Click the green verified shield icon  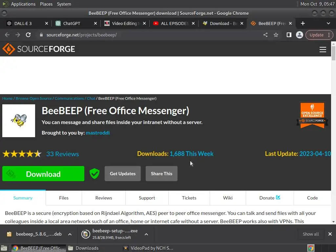94,174
